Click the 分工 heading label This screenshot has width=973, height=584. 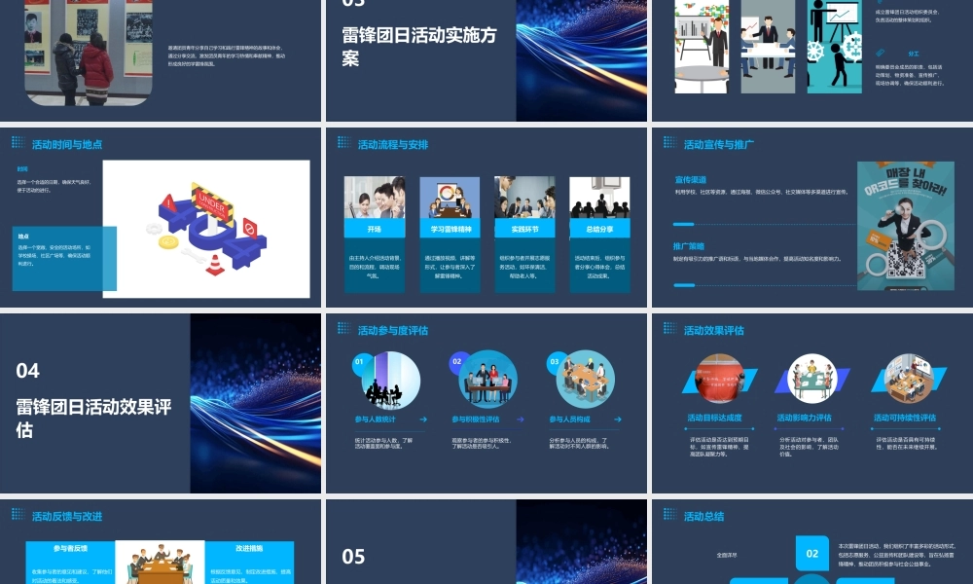(x=914, y=54)
